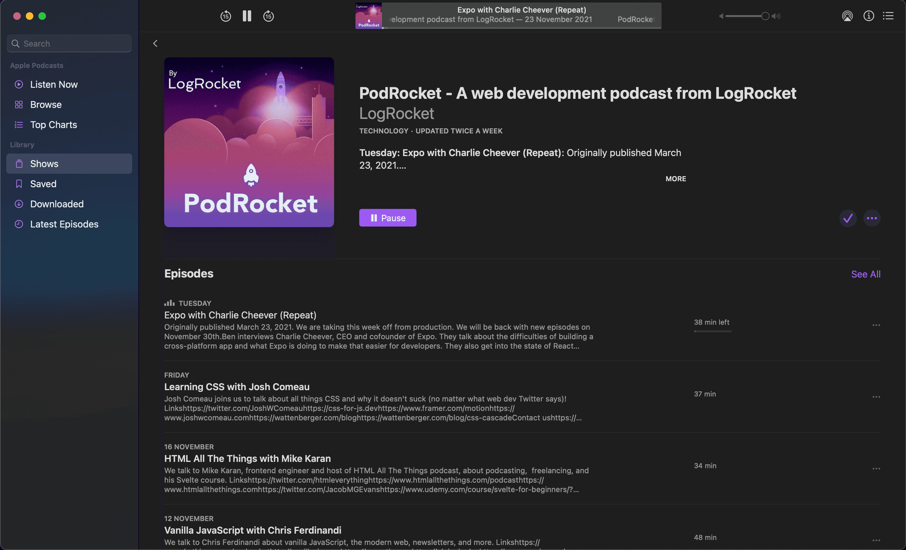Click the 48 min duration text

click(x=705, y=537)
